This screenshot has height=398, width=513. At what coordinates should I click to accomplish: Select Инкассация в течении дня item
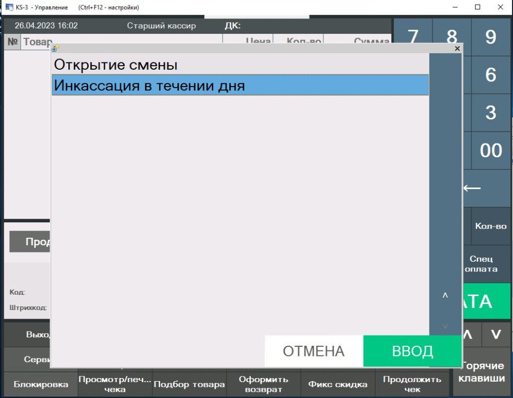(240, 85)
